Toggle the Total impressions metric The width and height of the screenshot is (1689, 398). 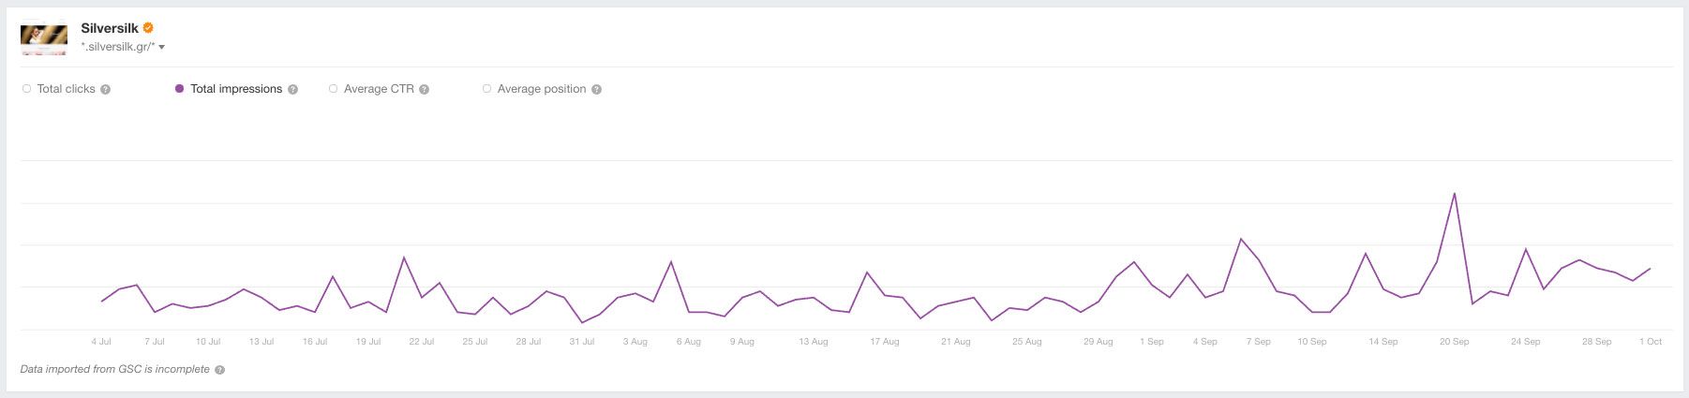(179, 89)
